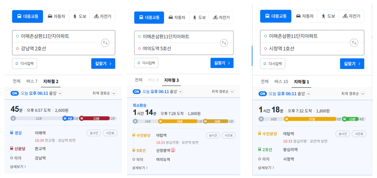377x178 pixels.
Task: Select 도보 tab in 여의도역 panel
Action: click(199, 18)
